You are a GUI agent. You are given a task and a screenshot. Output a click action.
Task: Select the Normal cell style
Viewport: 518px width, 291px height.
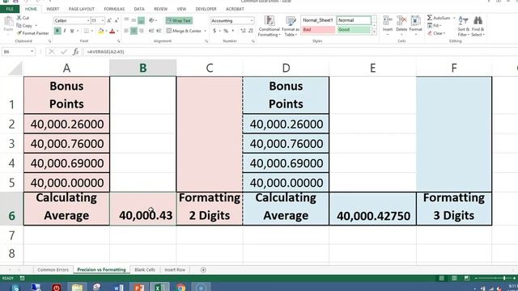point(354,20)
